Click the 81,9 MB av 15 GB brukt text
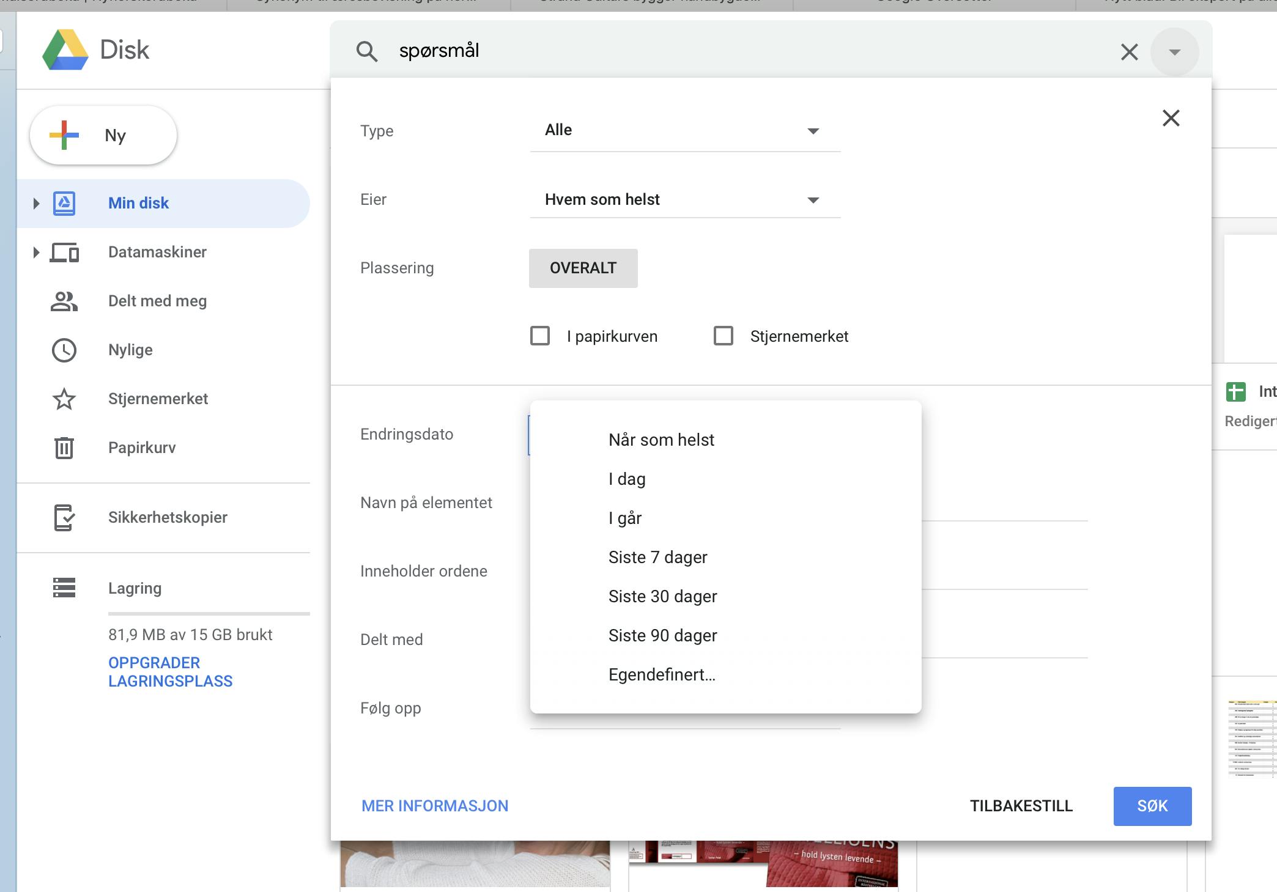1277x892 pixels. coord(190,635)
